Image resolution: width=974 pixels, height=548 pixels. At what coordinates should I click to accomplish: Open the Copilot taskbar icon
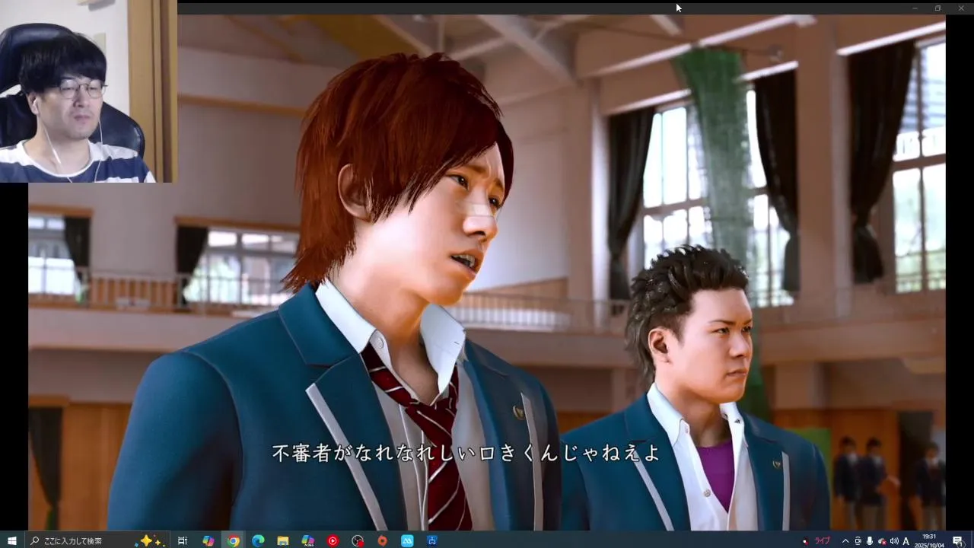[208, 541]
